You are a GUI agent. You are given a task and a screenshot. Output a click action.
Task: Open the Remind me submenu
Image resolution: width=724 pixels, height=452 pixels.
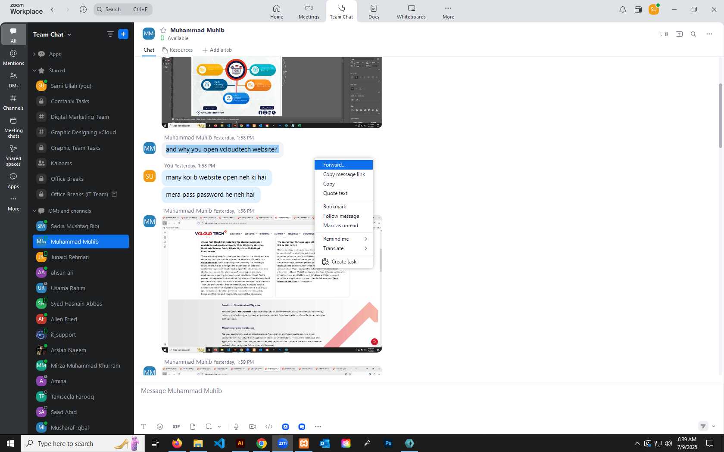(x=343, y=239)
